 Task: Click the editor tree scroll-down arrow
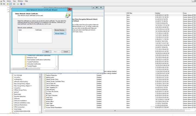click(57, 67)
